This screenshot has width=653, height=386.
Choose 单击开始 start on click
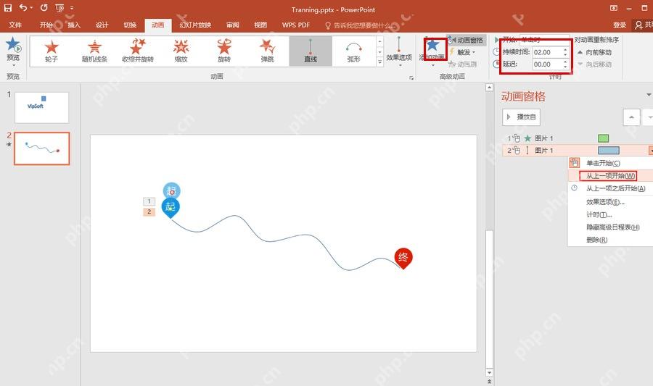tap(603, 163)
